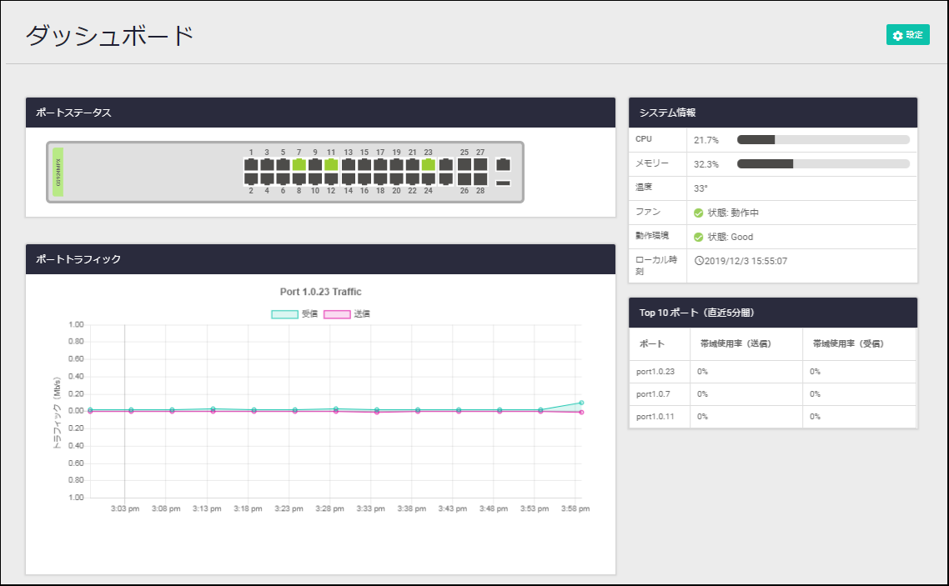The image size is (949, 586).
Task: Click last 受信 data point at 3:58 pm
Action: pyautogui.click(x=581, y=403)
